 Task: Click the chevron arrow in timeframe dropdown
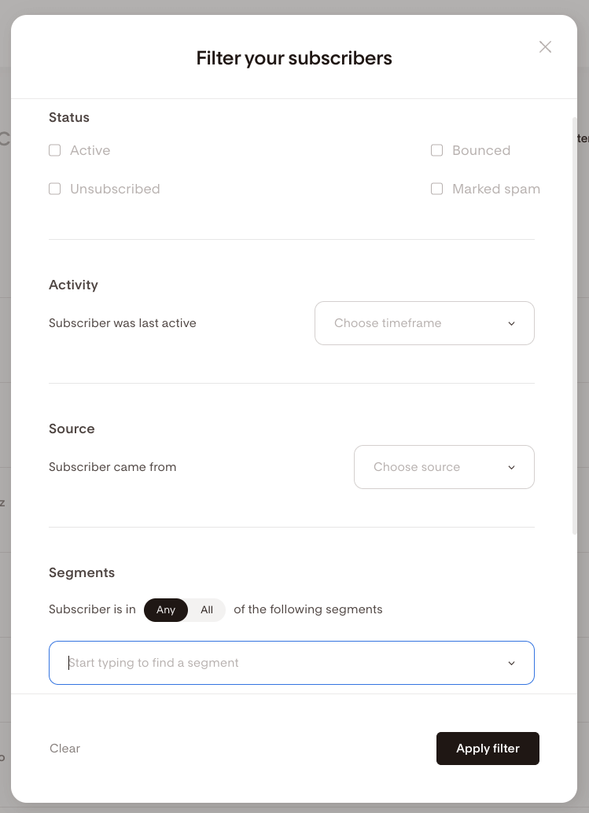[511, 323]
